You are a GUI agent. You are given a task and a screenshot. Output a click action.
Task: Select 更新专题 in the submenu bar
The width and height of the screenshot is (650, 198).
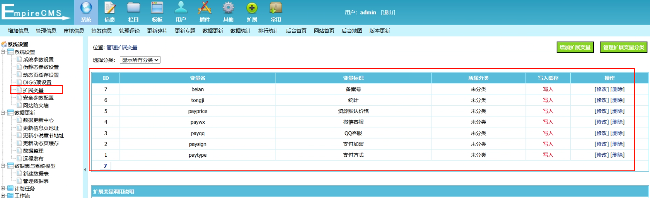185,31
